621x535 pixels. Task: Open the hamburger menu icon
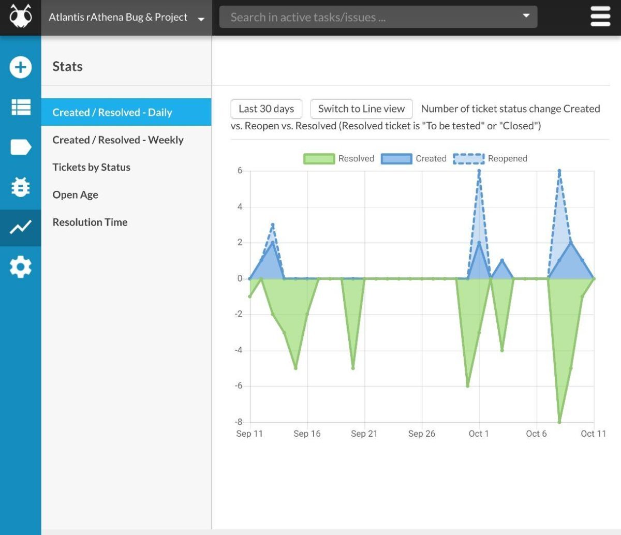point(600,17)
